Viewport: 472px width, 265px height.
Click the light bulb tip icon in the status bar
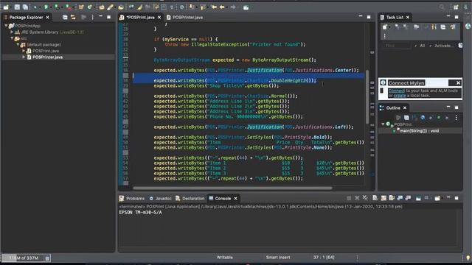click(x=468, y=258)
